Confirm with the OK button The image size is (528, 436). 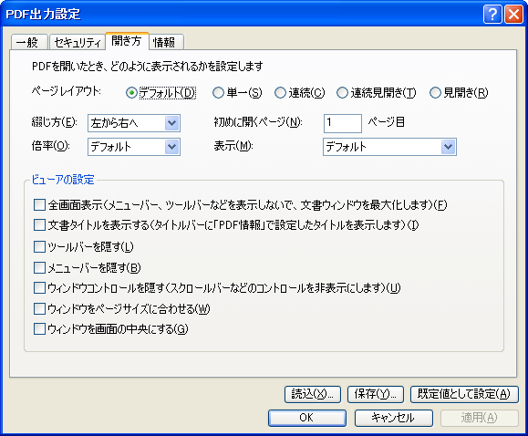click(x=307, y=418)
